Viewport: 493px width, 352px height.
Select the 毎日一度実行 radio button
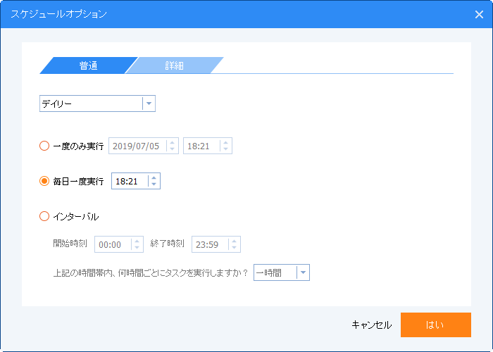pyautogui.click(x=44, y=181)
